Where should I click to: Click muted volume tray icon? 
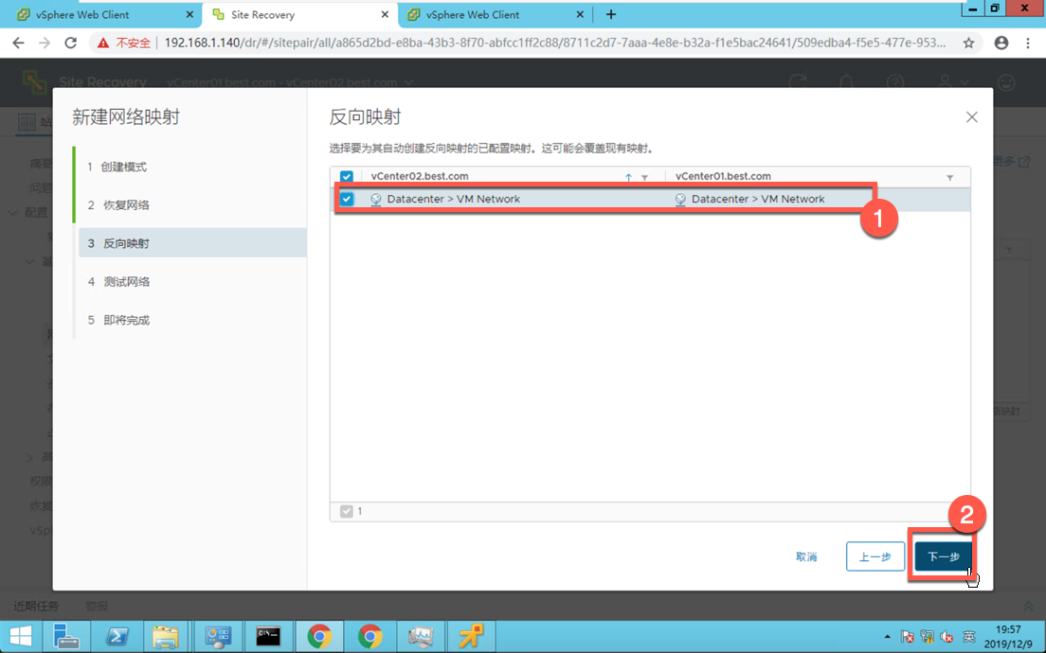click(947, 637)
